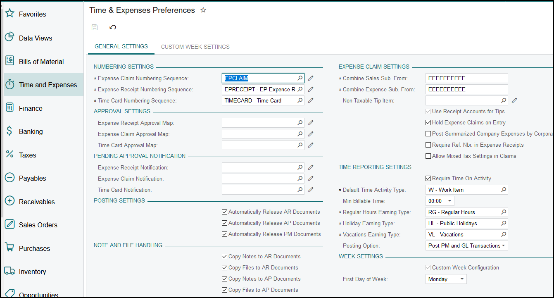The image size is (554, 298).
Task: Switch to Custom Week Settings tab
Action: coord(195,47)
